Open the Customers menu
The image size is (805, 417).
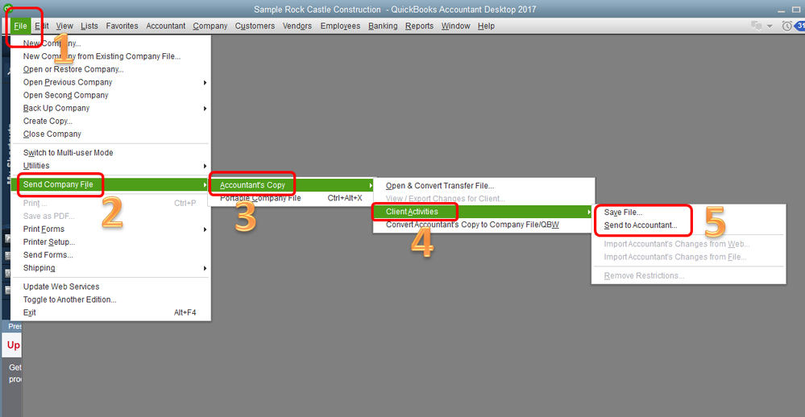(x=255, y=26)
